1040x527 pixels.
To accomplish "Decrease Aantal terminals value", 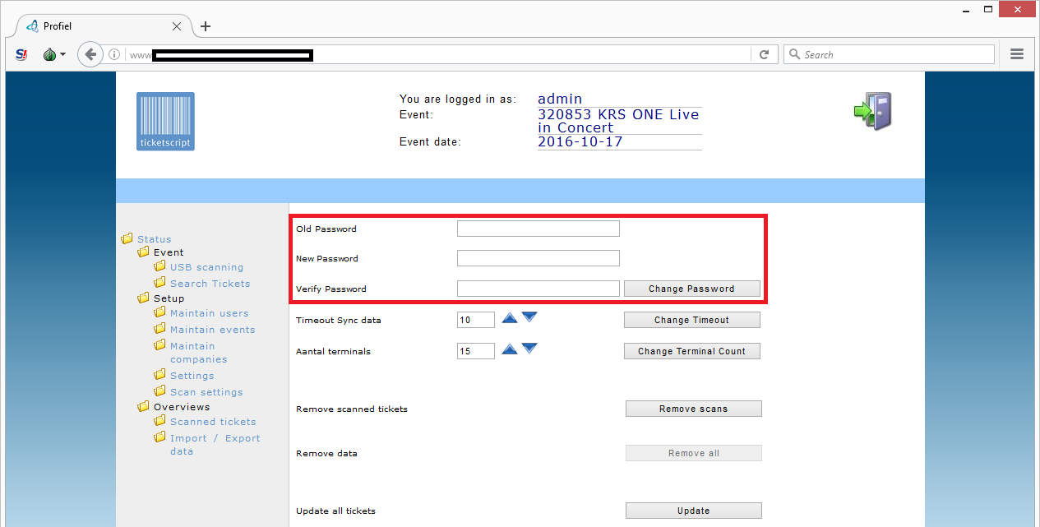I will click(529, 349).
